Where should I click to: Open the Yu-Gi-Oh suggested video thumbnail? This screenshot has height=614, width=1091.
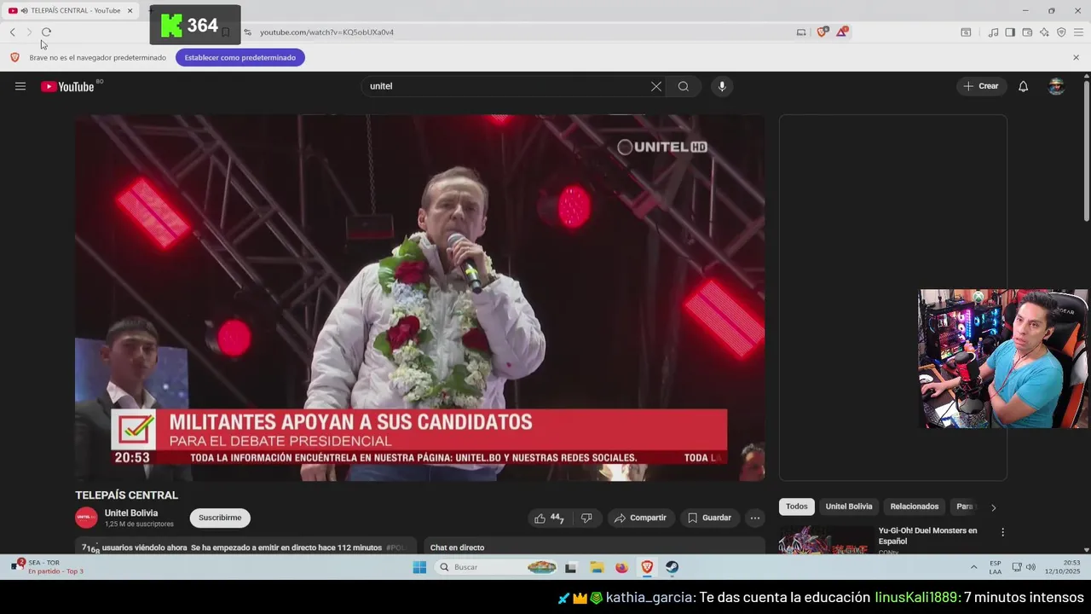(825, 539)
